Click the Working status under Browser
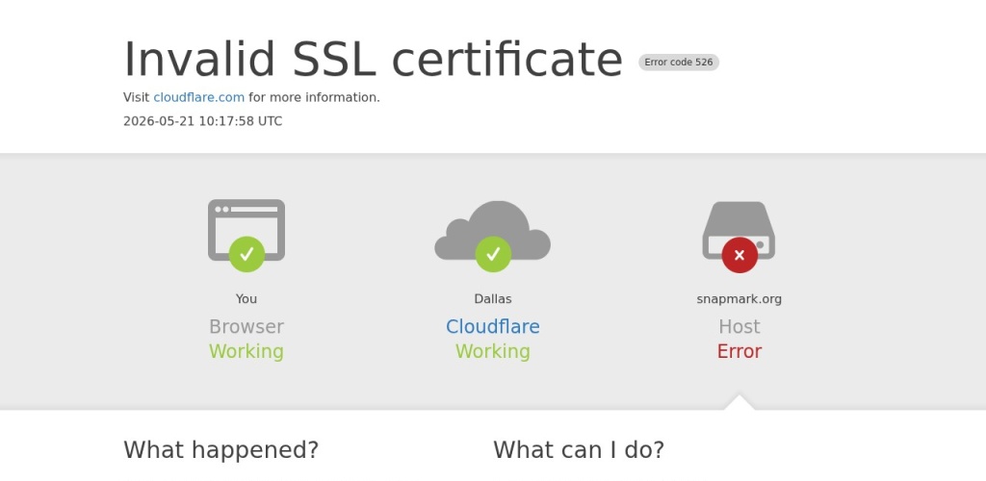 tap(246, 351)
